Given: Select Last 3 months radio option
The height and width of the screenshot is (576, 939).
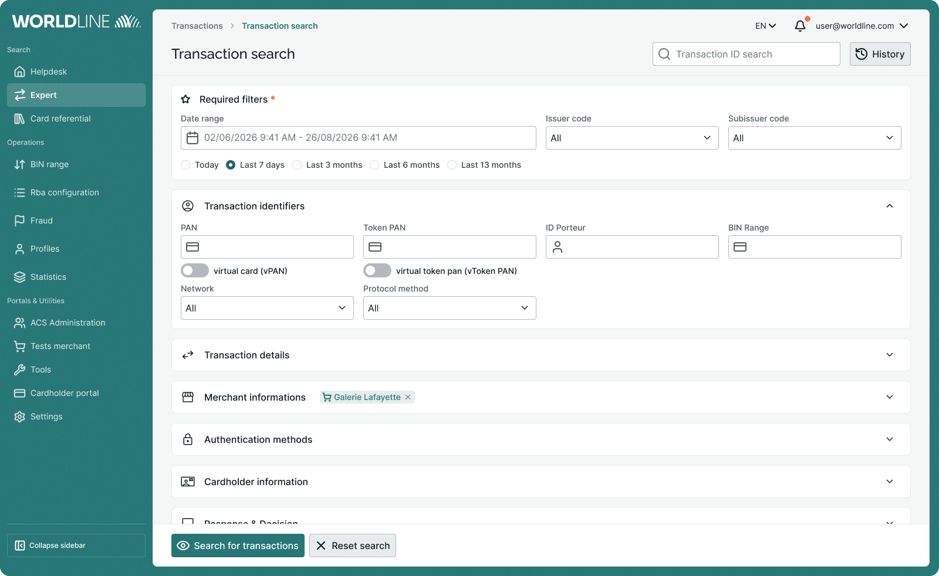Looking at the screenshot, I should tap(297, 165).
